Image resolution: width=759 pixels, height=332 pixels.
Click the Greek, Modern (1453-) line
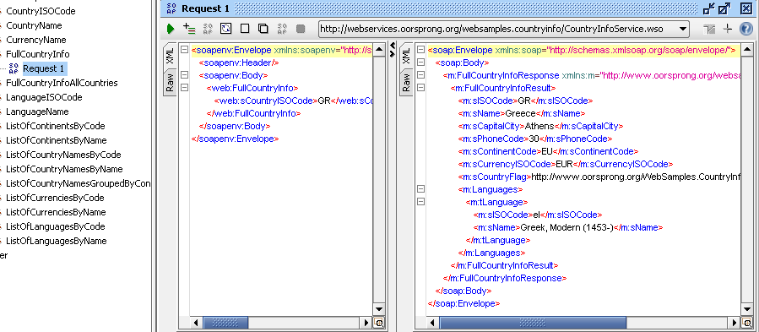click(x=568, y=227)
